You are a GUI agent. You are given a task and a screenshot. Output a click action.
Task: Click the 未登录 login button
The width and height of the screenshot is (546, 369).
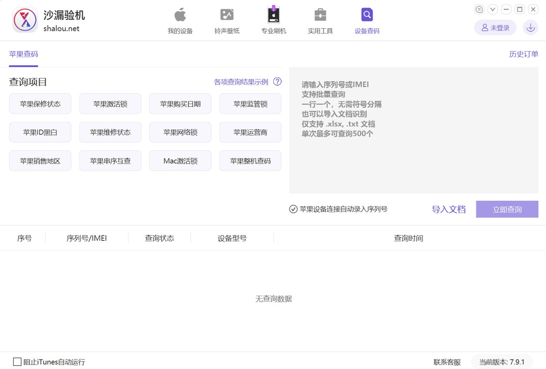pos(495,28)
